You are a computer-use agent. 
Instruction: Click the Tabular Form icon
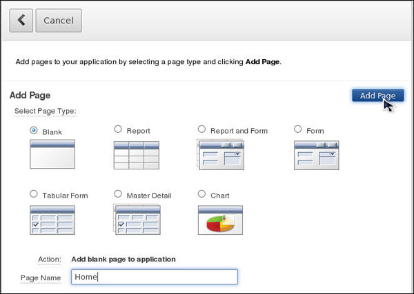coord(52,219)
